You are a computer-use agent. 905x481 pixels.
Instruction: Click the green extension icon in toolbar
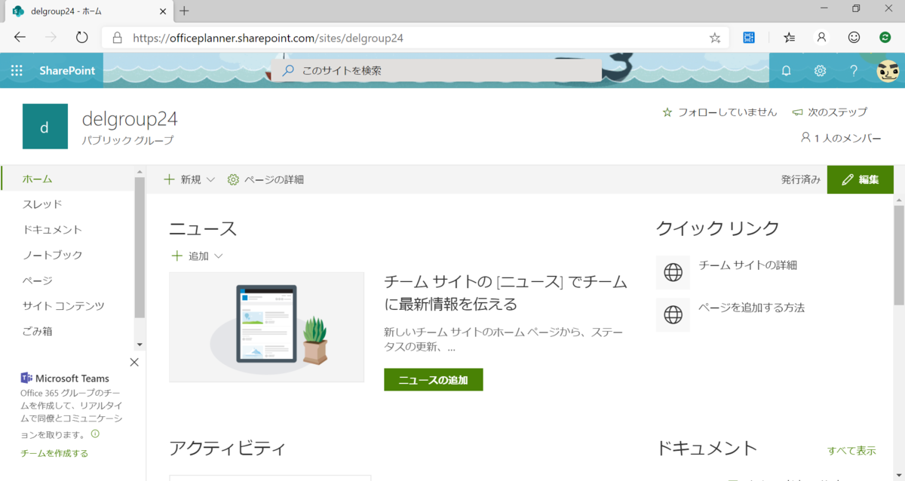point(885,38)
